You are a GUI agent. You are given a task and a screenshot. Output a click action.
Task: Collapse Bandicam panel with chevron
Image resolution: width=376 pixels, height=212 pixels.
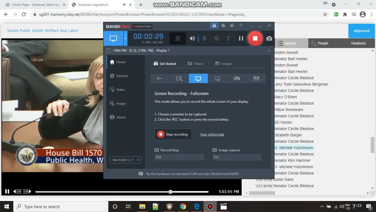(269, 51)
